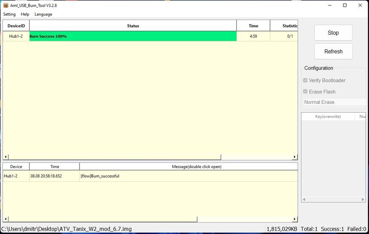Click right arrow in Key overwrite panel
Image resolution: width=369 pixels, height=234 pixels.
click(363, 199)
